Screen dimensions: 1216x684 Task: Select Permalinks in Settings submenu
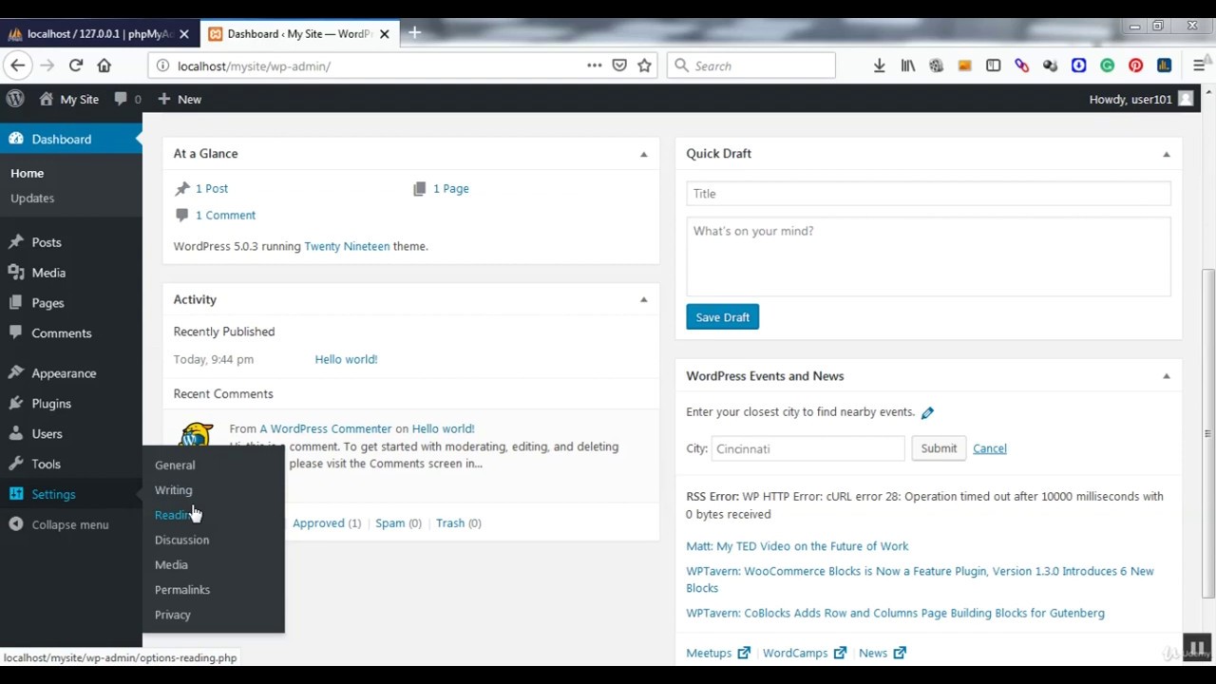(182, 590)
